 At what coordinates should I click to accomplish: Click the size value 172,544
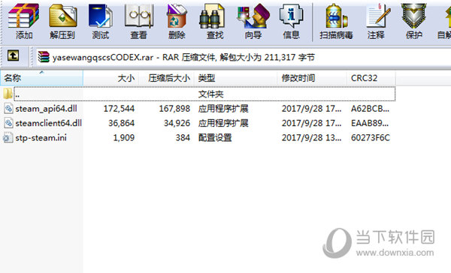click(119, 109)
